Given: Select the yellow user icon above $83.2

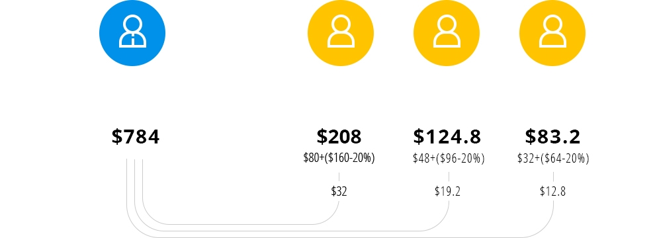Looking at the screenshot, I should coord(552,33).
